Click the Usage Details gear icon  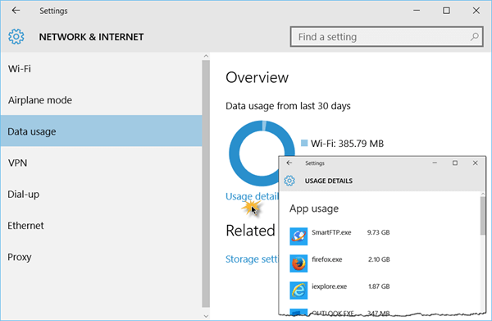(289, 181)
